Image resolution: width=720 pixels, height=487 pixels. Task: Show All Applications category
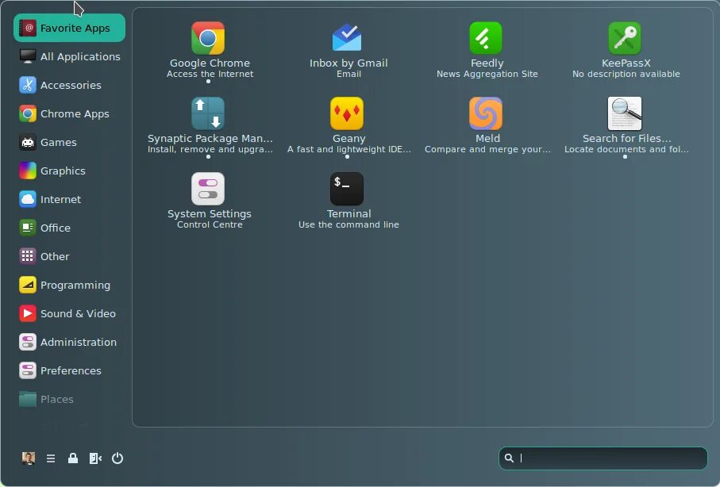tap(69, 56)
